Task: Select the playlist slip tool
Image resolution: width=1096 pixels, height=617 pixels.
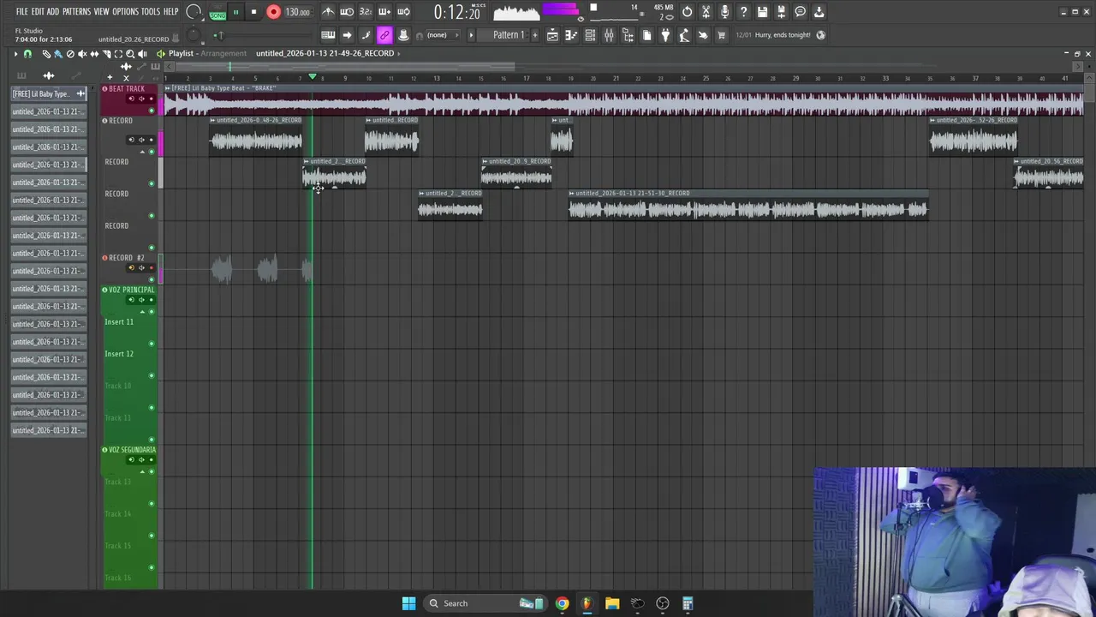Action: 94,54
